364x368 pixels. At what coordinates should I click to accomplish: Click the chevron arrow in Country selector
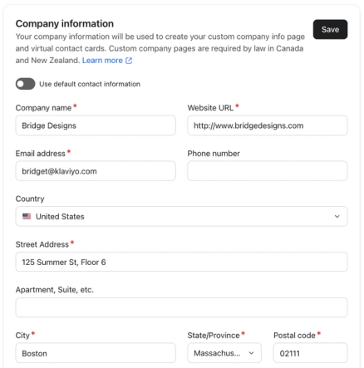337,216
